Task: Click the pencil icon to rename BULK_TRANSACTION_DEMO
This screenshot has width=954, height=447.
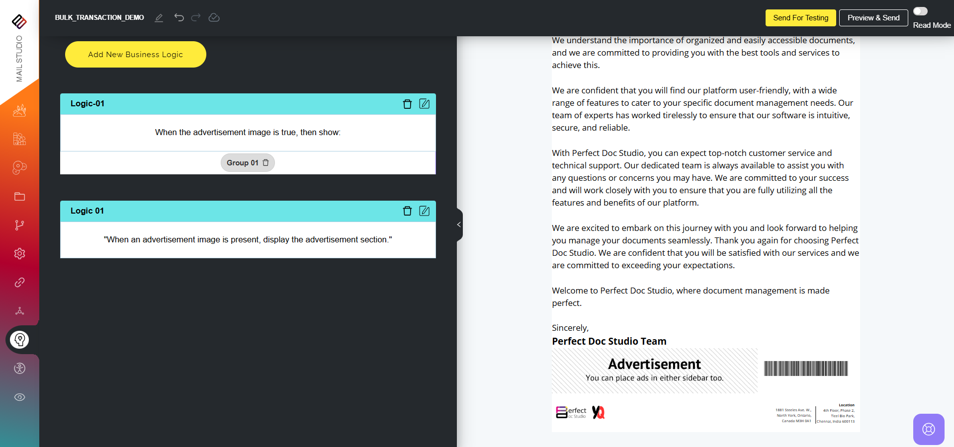Action: click(x=159, y=18)
